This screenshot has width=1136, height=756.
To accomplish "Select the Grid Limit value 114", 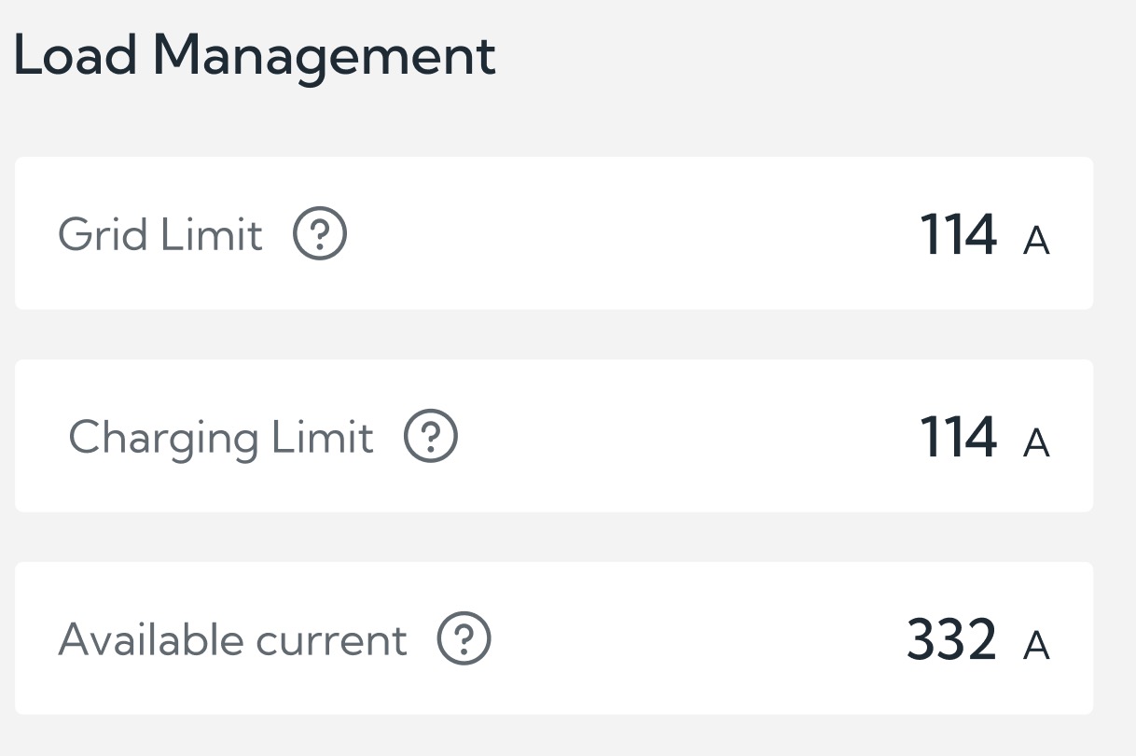I will click(958, 234).
